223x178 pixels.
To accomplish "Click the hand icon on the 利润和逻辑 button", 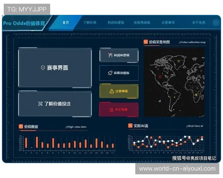I will coord(110,55).
